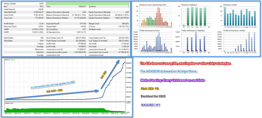Select average profit trade value 14 666.05
This screenshot has width=262, height=118.
[82, 46]
